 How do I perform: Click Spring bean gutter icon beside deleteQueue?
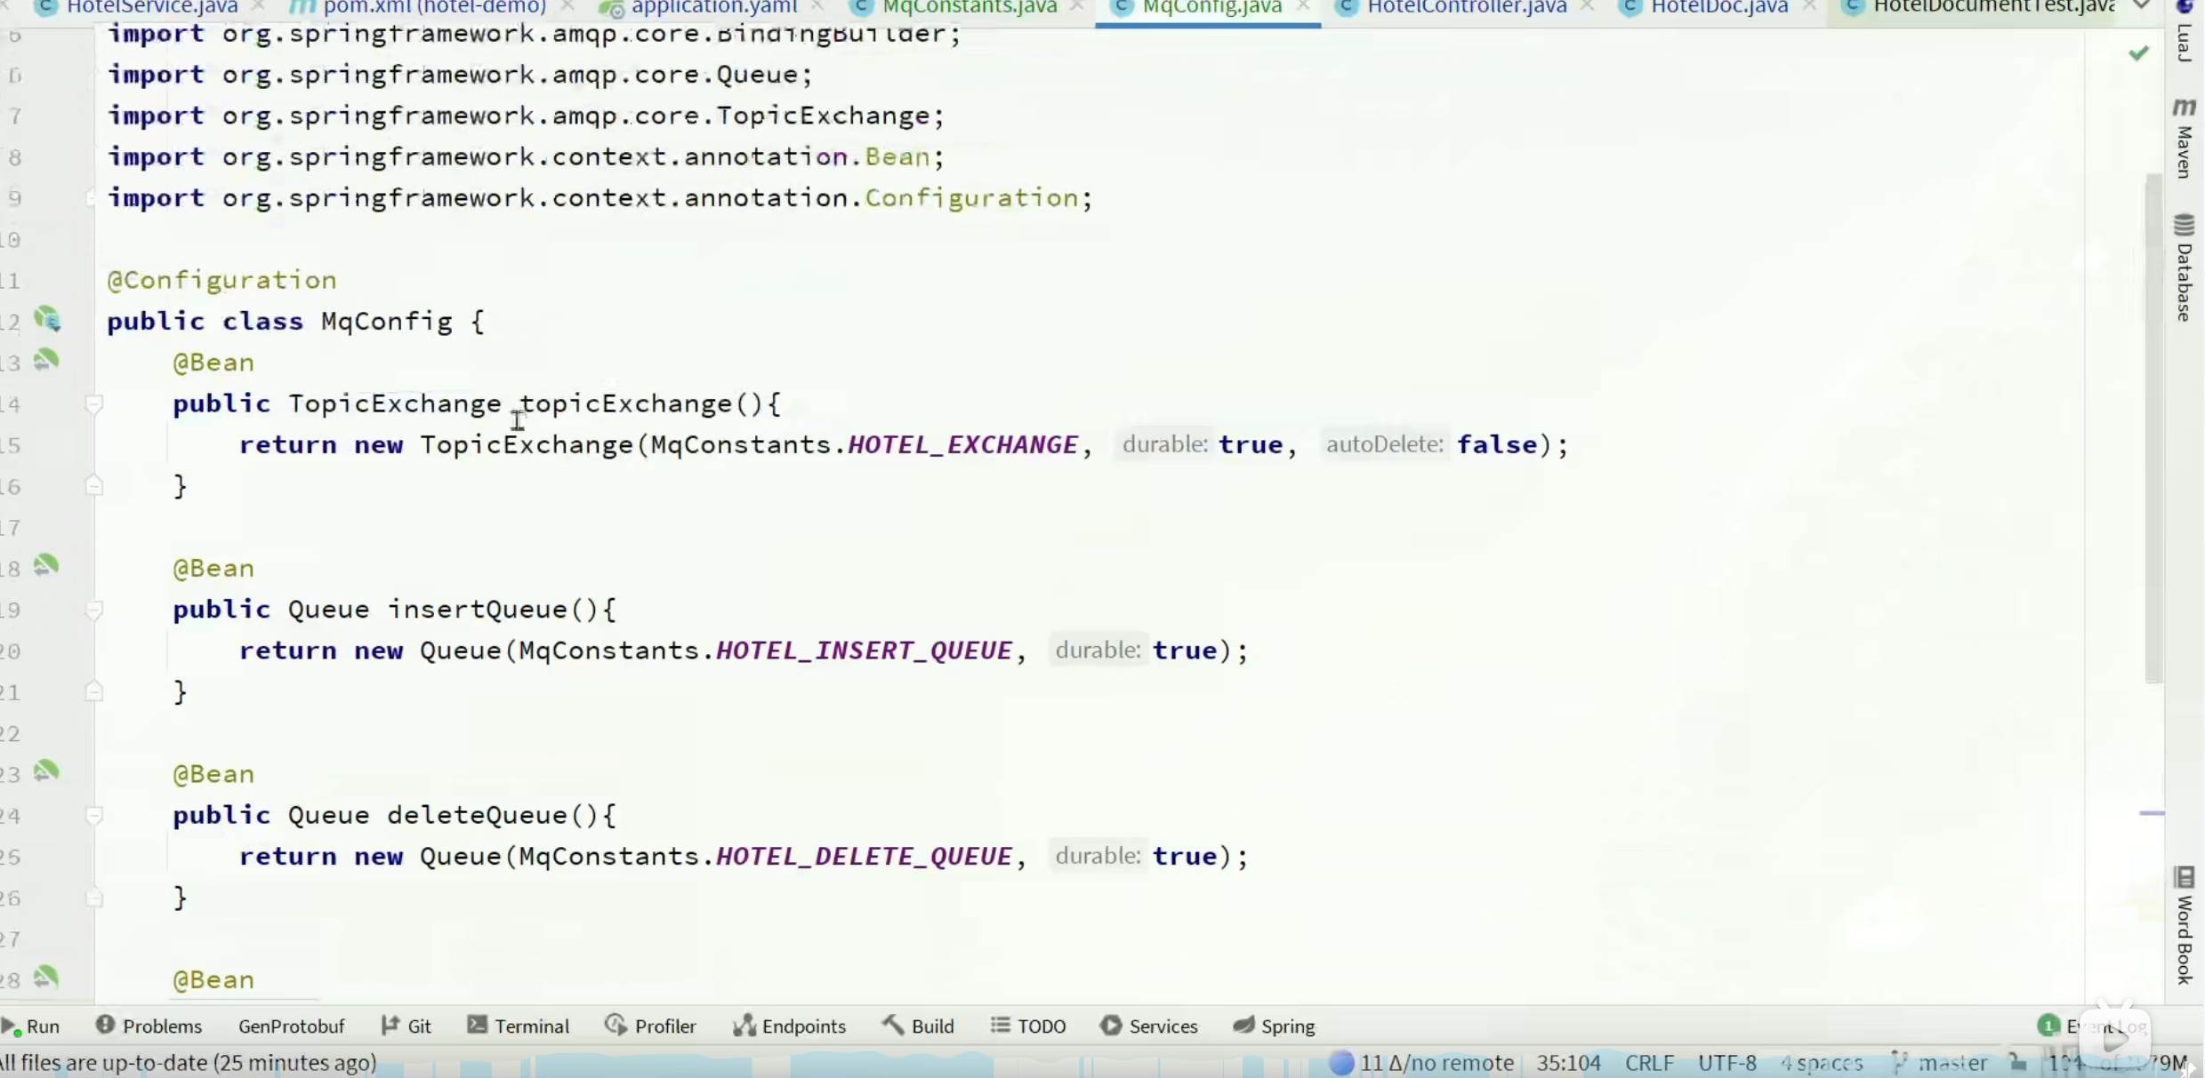pos(46,771)
